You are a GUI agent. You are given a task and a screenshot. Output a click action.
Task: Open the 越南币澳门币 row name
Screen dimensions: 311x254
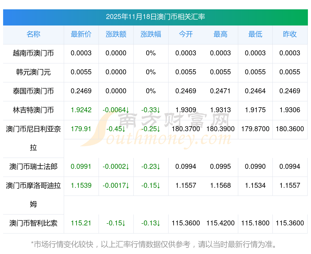(33, 53)
